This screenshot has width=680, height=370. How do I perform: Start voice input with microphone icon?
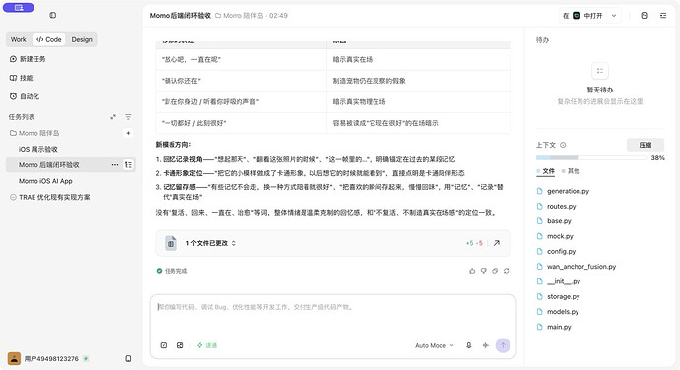pyautogui.click(x=469, y=345)
